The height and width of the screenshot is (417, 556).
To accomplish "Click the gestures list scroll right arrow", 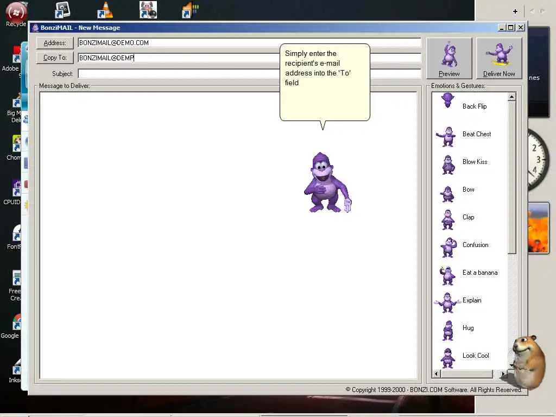I will tap(503, 374).
